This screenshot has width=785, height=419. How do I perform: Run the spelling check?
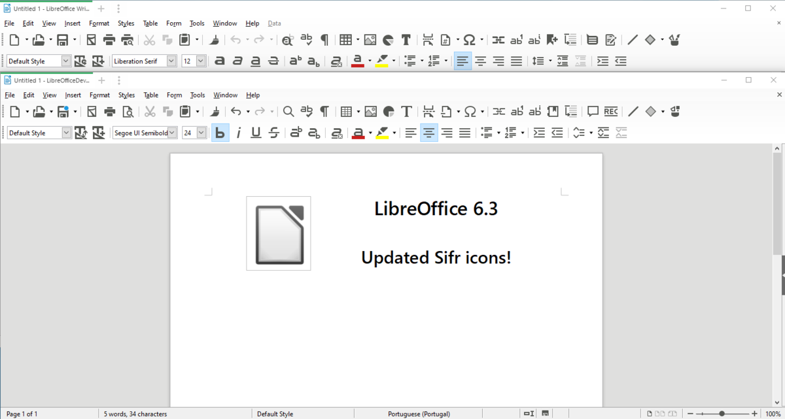306,111
